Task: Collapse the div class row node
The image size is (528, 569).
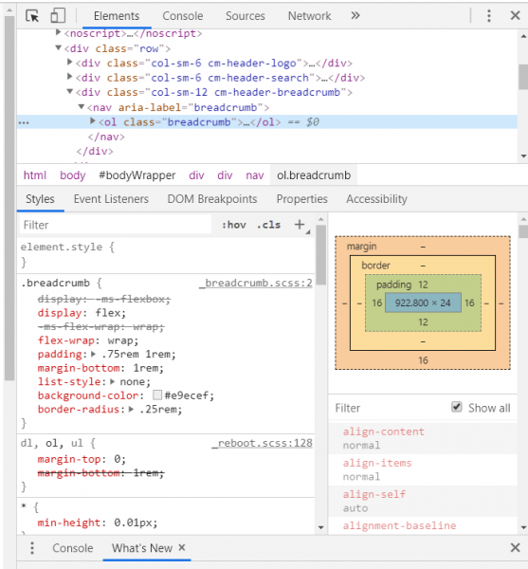Action: click(x=59, y=48)
